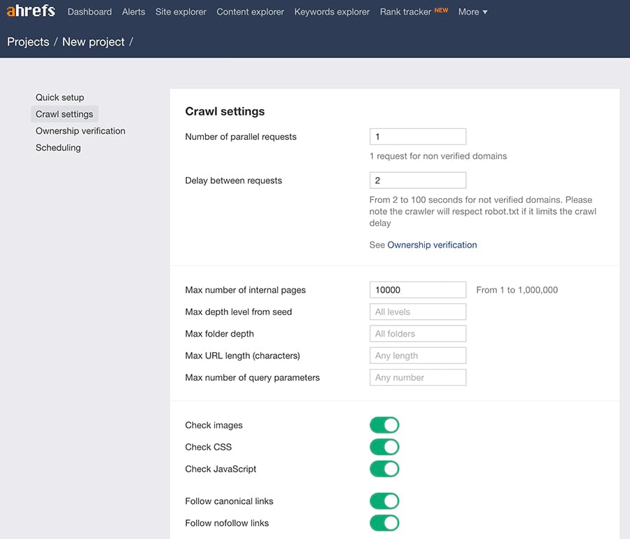The image size is (630, 539).
Task: Go to Scheduling settings
Action: (x=57, y=147)
